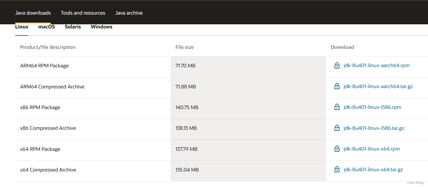428x187 pixels.
Task: Click the Download column header
Action: click(x=342, y=47)
